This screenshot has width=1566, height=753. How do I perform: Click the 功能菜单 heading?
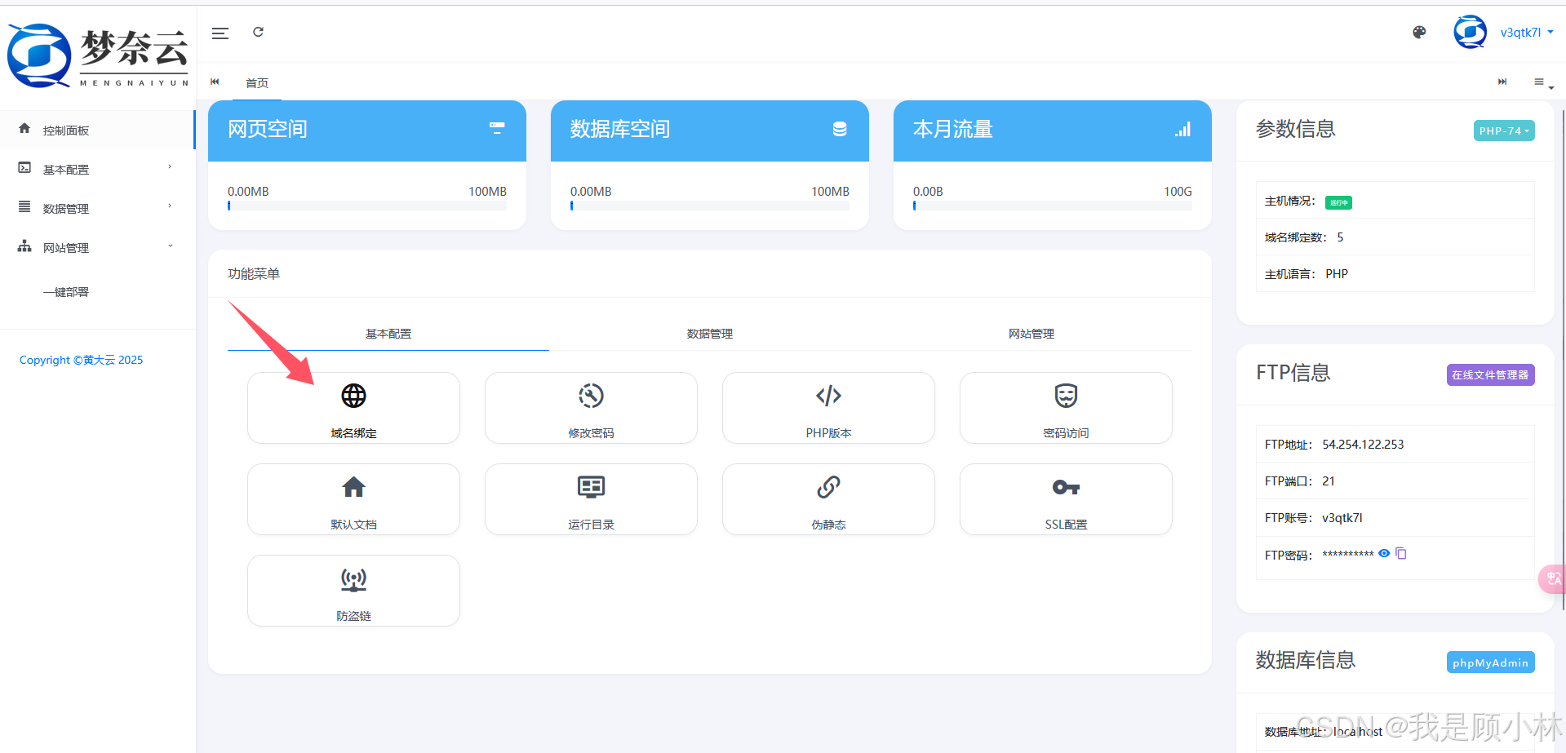point(254,274)
